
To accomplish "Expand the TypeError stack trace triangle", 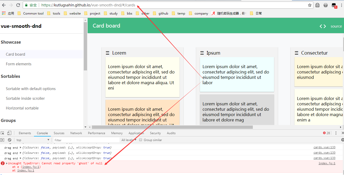I will (7, 163).
